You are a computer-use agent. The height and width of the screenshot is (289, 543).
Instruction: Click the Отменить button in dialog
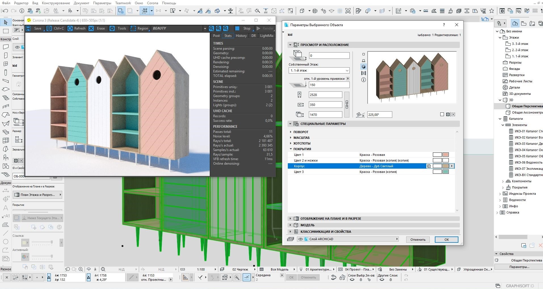[418, 240]
